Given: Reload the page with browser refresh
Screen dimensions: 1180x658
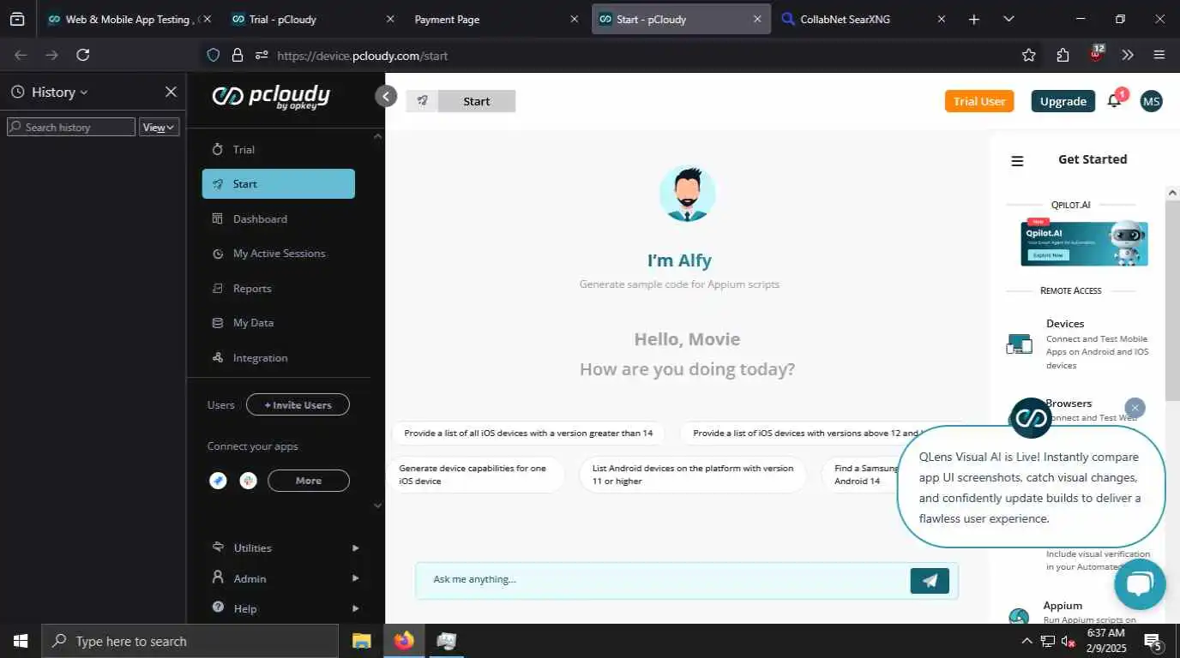Looking at the screenshot, I should coord(82,55).
